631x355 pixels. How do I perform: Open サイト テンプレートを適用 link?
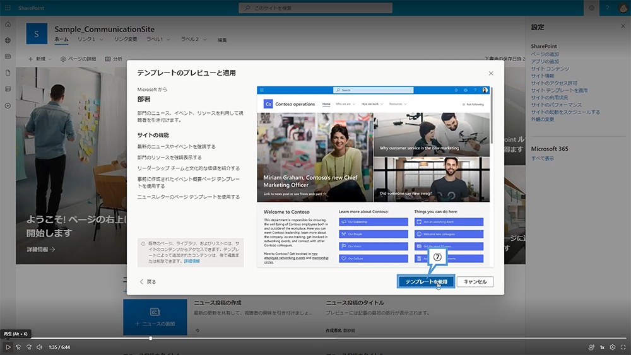click(559, 90)
